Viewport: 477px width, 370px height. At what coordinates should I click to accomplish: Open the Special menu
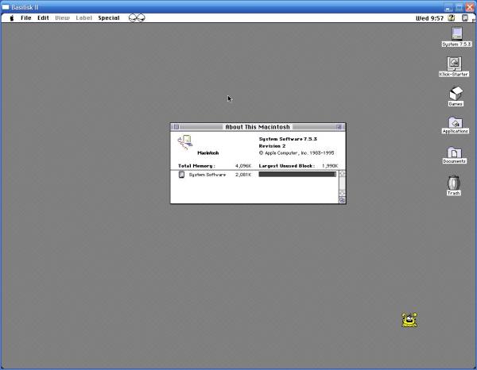click(x=109, y=18)
